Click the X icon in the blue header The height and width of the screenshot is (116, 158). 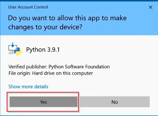pos(150,7)
